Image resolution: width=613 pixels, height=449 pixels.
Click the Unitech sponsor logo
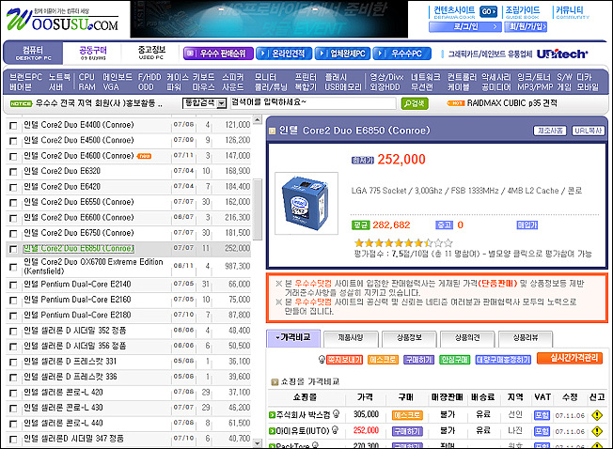[x=562, y=54]
